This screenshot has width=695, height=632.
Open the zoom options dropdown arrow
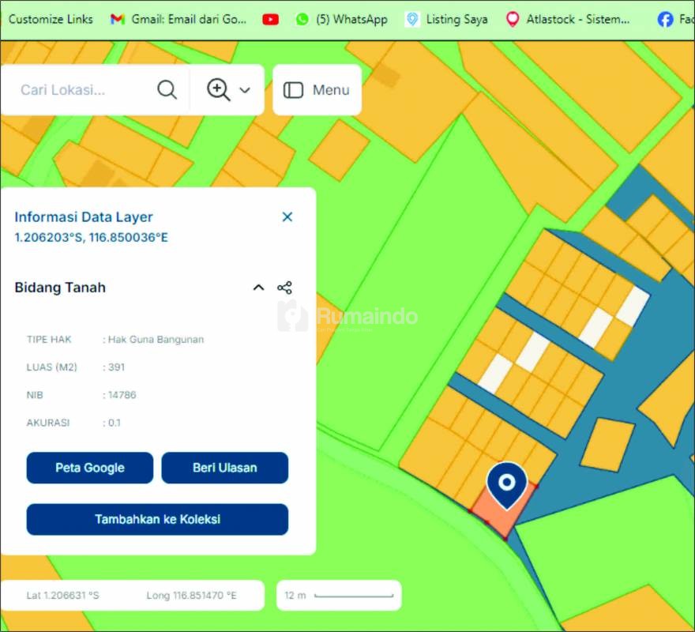click(245, 90)
